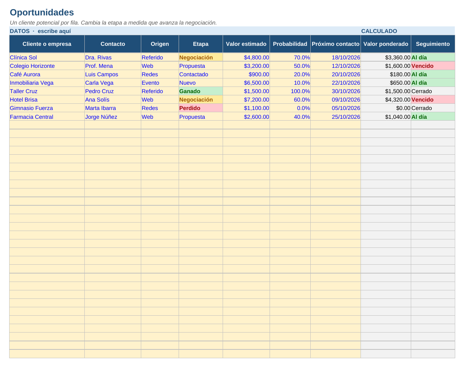
Task: Click the 'Hotel Brisa' client cell
Action: tap(47, 99)
